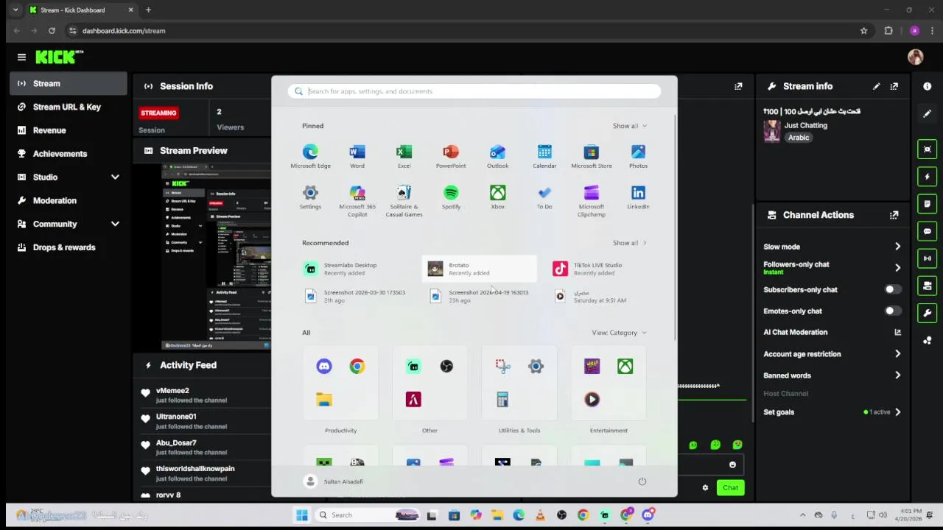Toggle Subscribers-only chat switch
Image resolution: width=943 pixels, height=530 pixels.
tap(893, 289)
